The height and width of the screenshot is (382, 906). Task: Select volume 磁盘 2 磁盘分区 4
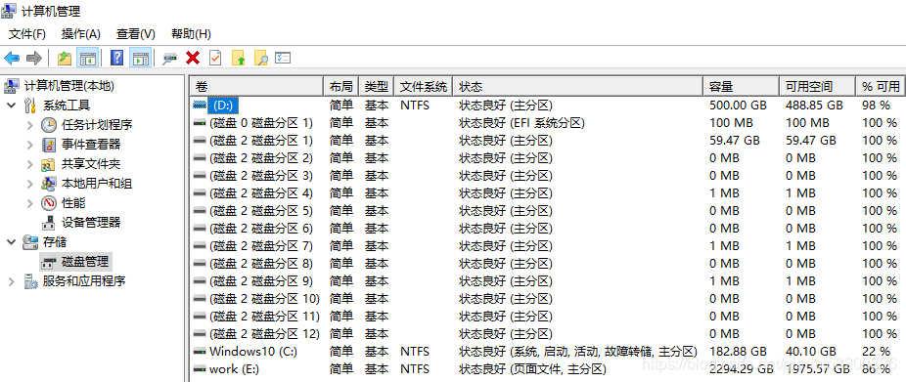coord(261,192)
